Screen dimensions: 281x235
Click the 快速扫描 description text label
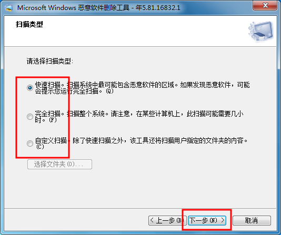pos(142,88)
